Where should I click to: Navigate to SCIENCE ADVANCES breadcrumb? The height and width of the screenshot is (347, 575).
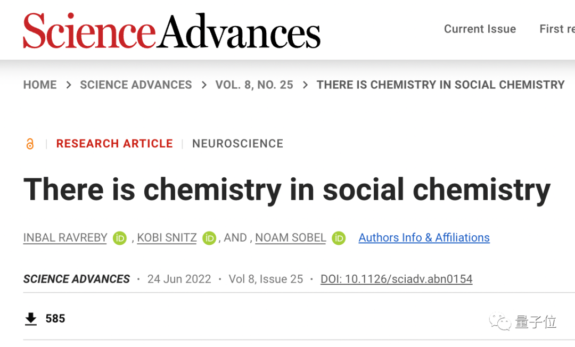click(136, 85)
